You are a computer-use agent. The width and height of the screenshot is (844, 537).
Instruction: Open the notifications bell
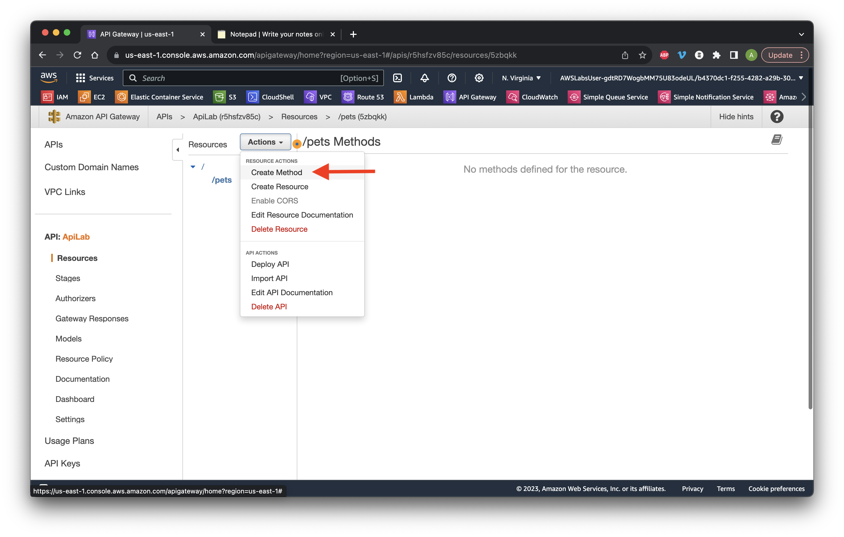click(x=424, y=78)
